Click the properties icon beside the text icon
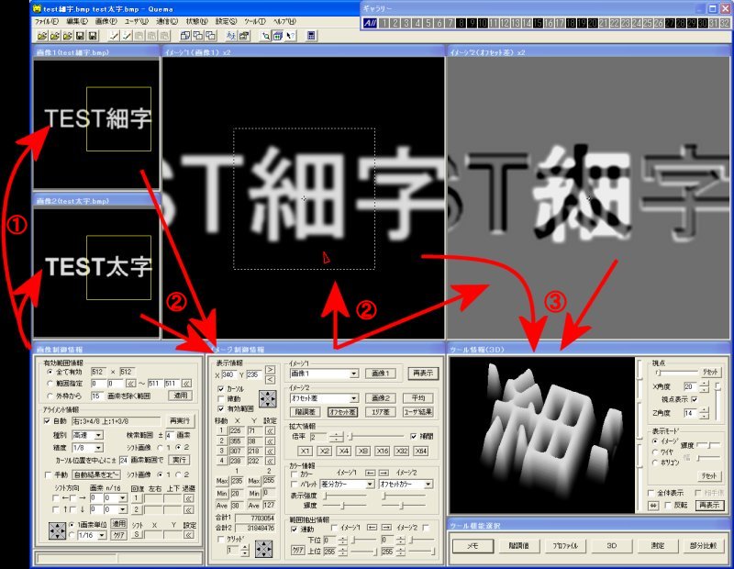The height and width of the screenshot is (569, 734). pyautogui.click(x=244, y=36)
